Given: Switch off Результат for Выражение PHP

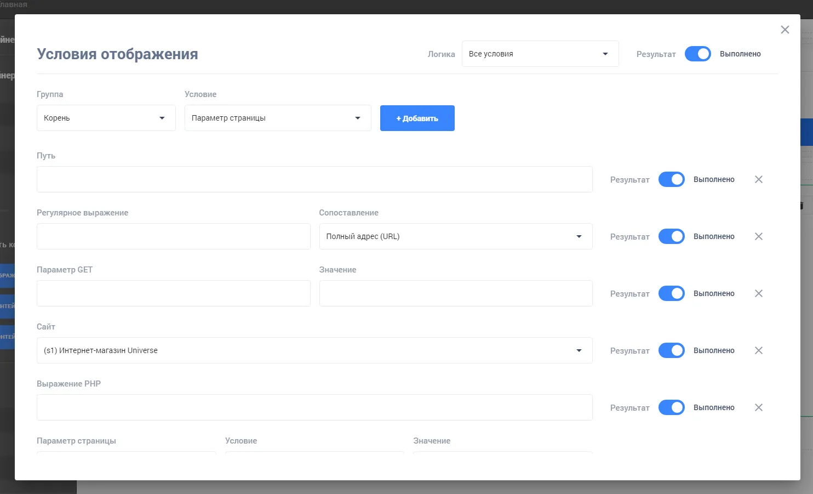Looking at the screenshot, I should click(671, 407).
